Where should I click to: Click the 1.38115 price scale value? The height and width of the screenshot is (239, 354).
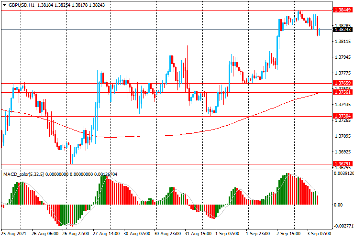tap(343, 42)
